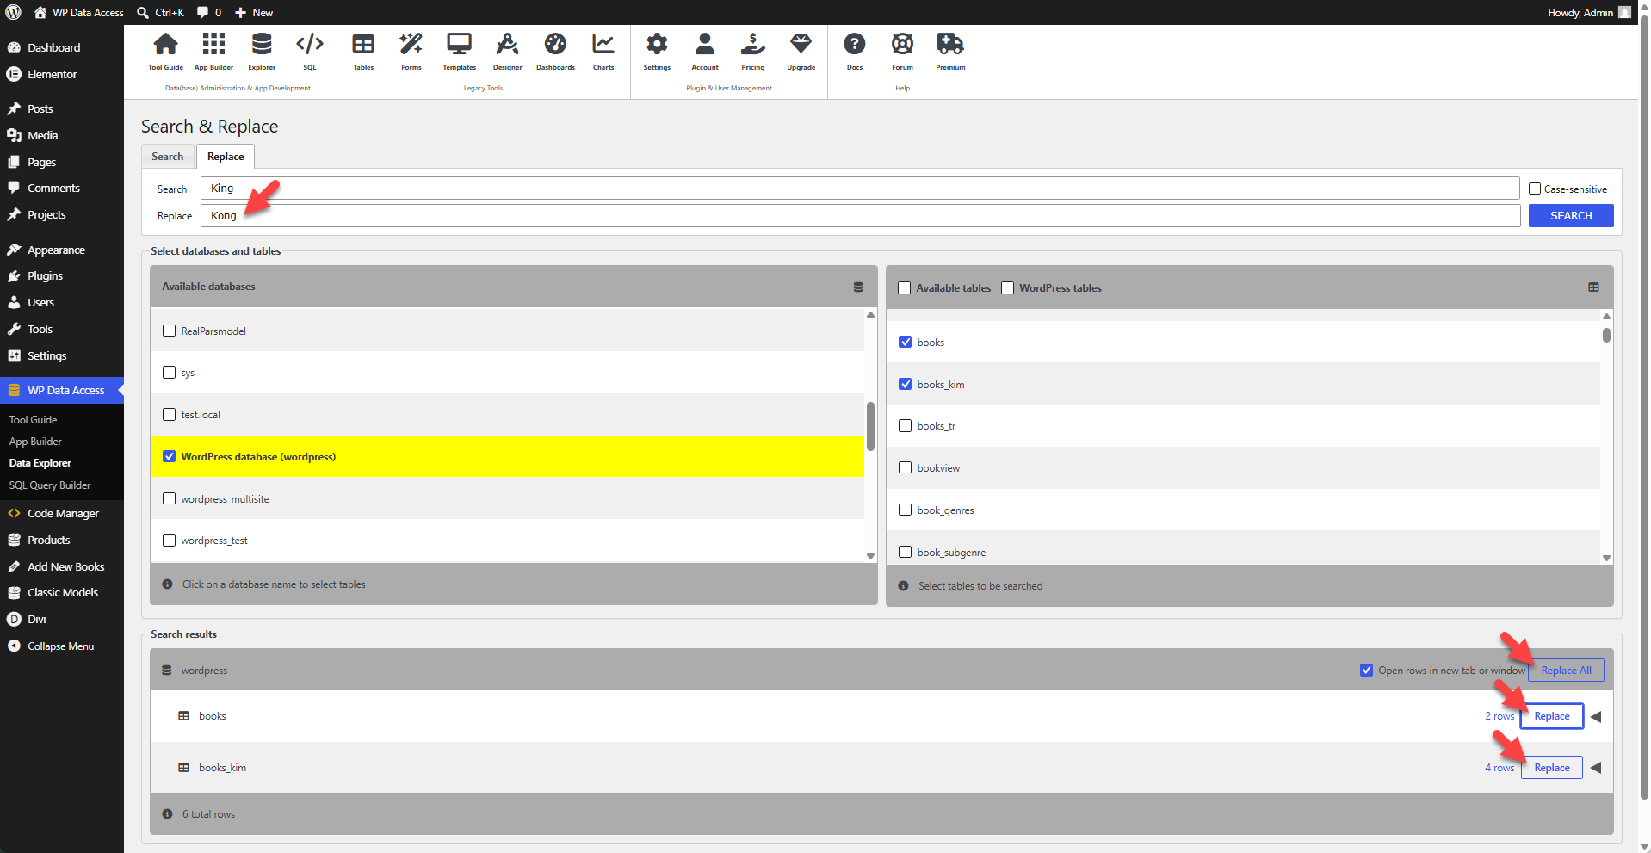
Task: Check the test.local database checkbox
Action: pyautogui.click(x=170, y=414)
